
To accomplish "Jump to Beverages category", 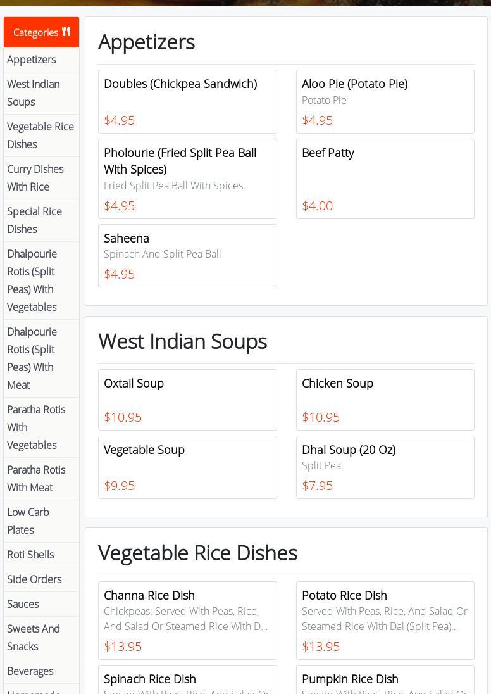I will coord(30,671).
